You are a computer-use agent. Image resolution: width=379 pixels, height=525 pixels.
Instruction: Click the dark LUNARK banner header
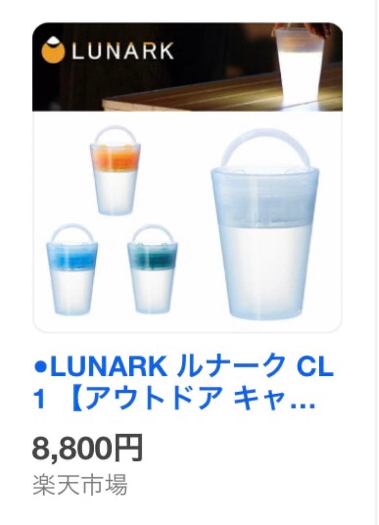pyautogui.click(x=187, y=67)
